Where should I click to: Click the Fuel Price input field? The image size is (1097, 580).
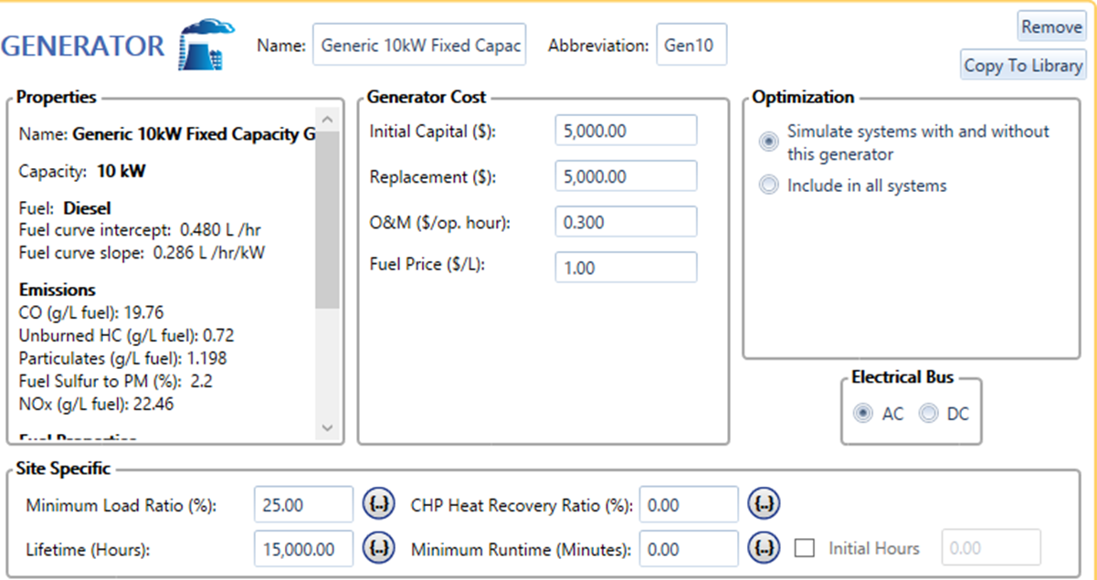(626, 268)
